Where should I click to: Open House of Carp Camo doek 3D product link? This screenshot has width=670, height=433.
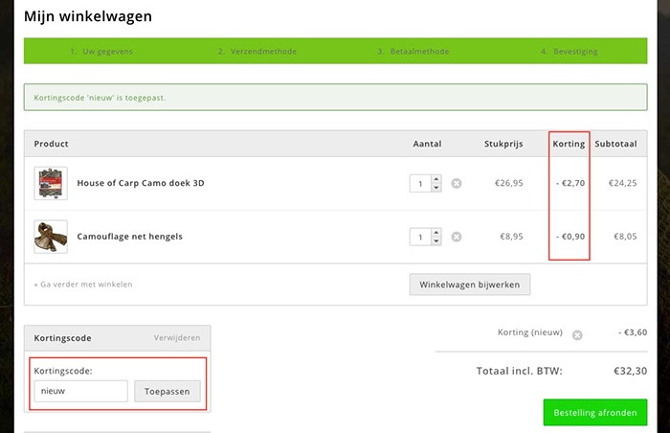[141, 183]
